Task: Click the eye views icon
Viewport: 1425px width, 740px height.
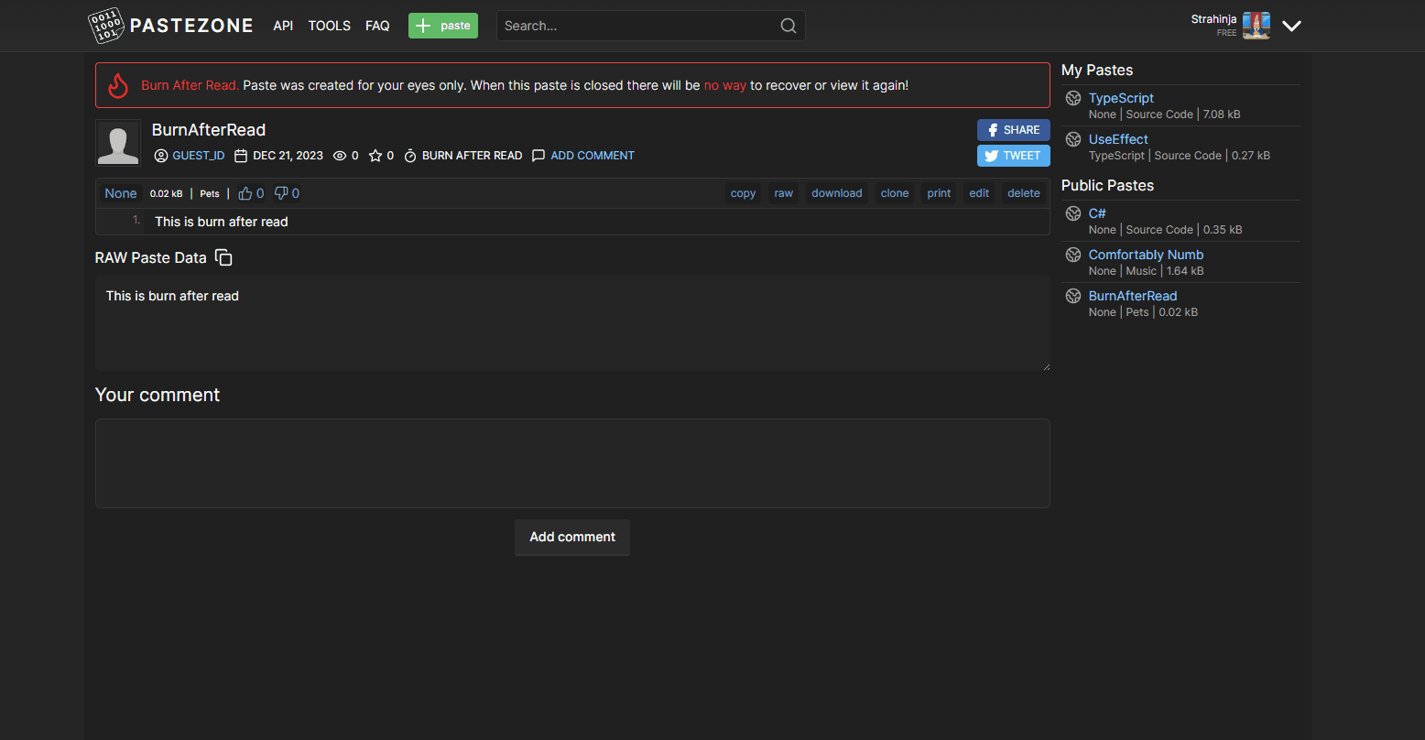Action: click(x=340, y=156)
